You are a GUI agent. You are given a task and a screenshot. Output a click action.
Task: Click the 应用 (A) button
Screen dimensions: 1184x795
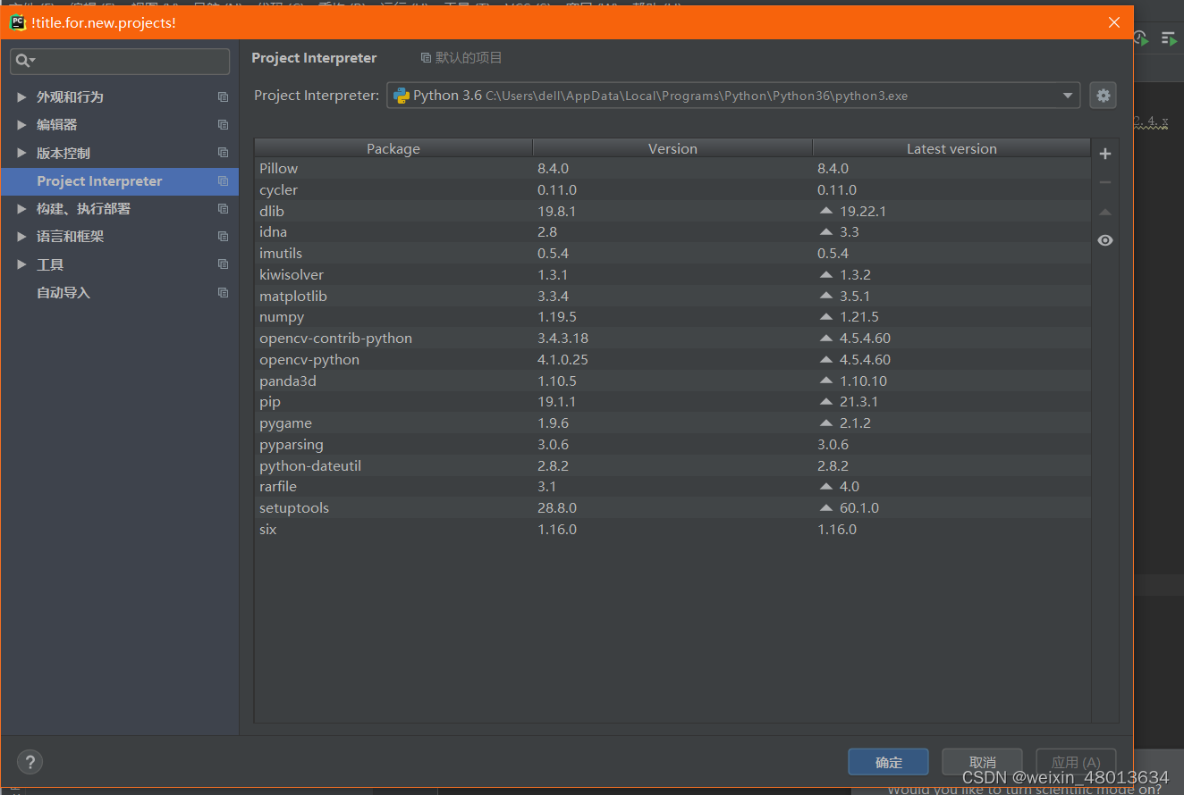pyautogui.click(x=1076, y=762)
